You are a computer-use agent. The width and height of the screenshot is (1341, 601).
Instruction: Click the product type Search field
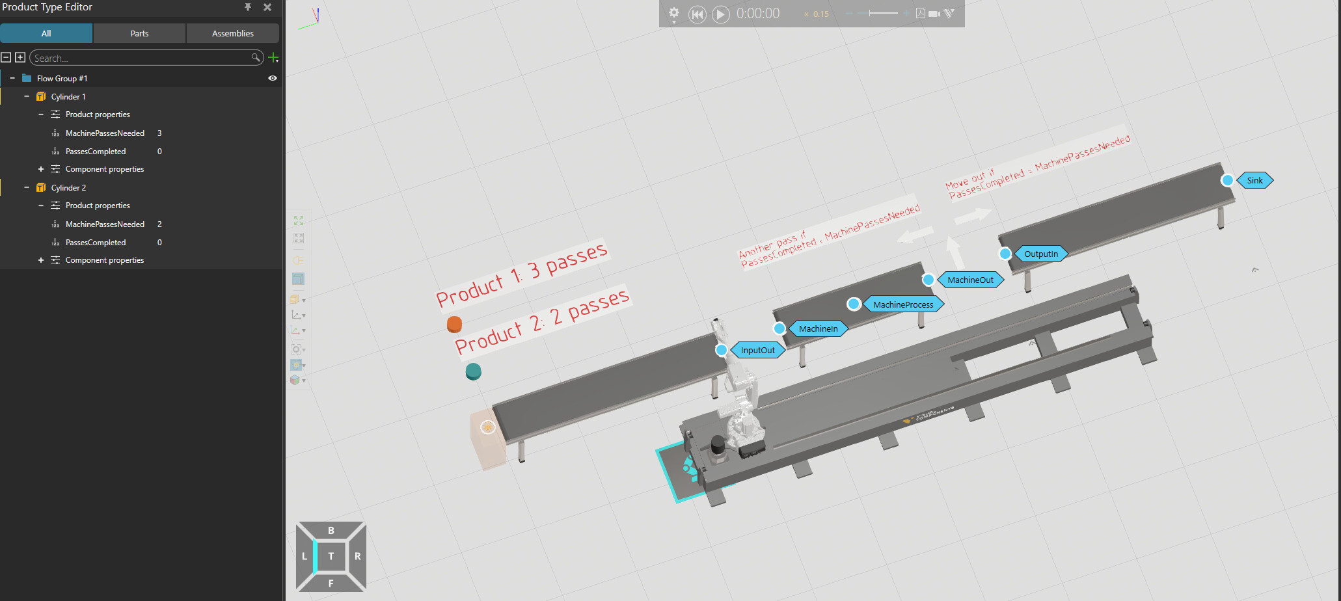[x=141, y=58]
